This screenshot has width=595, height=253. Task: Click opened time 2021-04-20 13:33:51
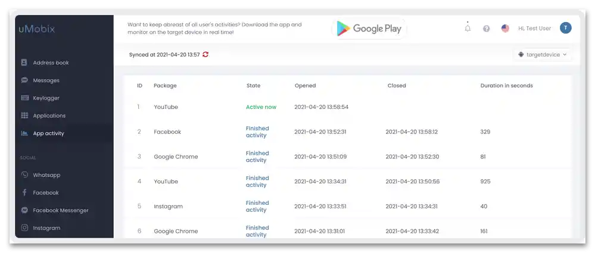click(x=320, y=207)
